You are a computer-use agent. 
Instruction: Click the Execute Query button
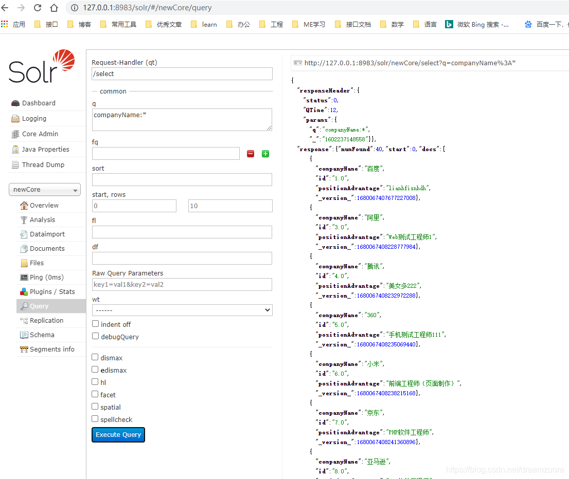coord(118,435)
